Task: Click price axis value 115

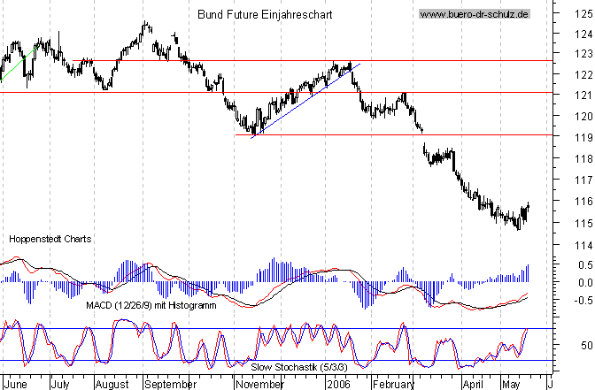Action: 583,223
